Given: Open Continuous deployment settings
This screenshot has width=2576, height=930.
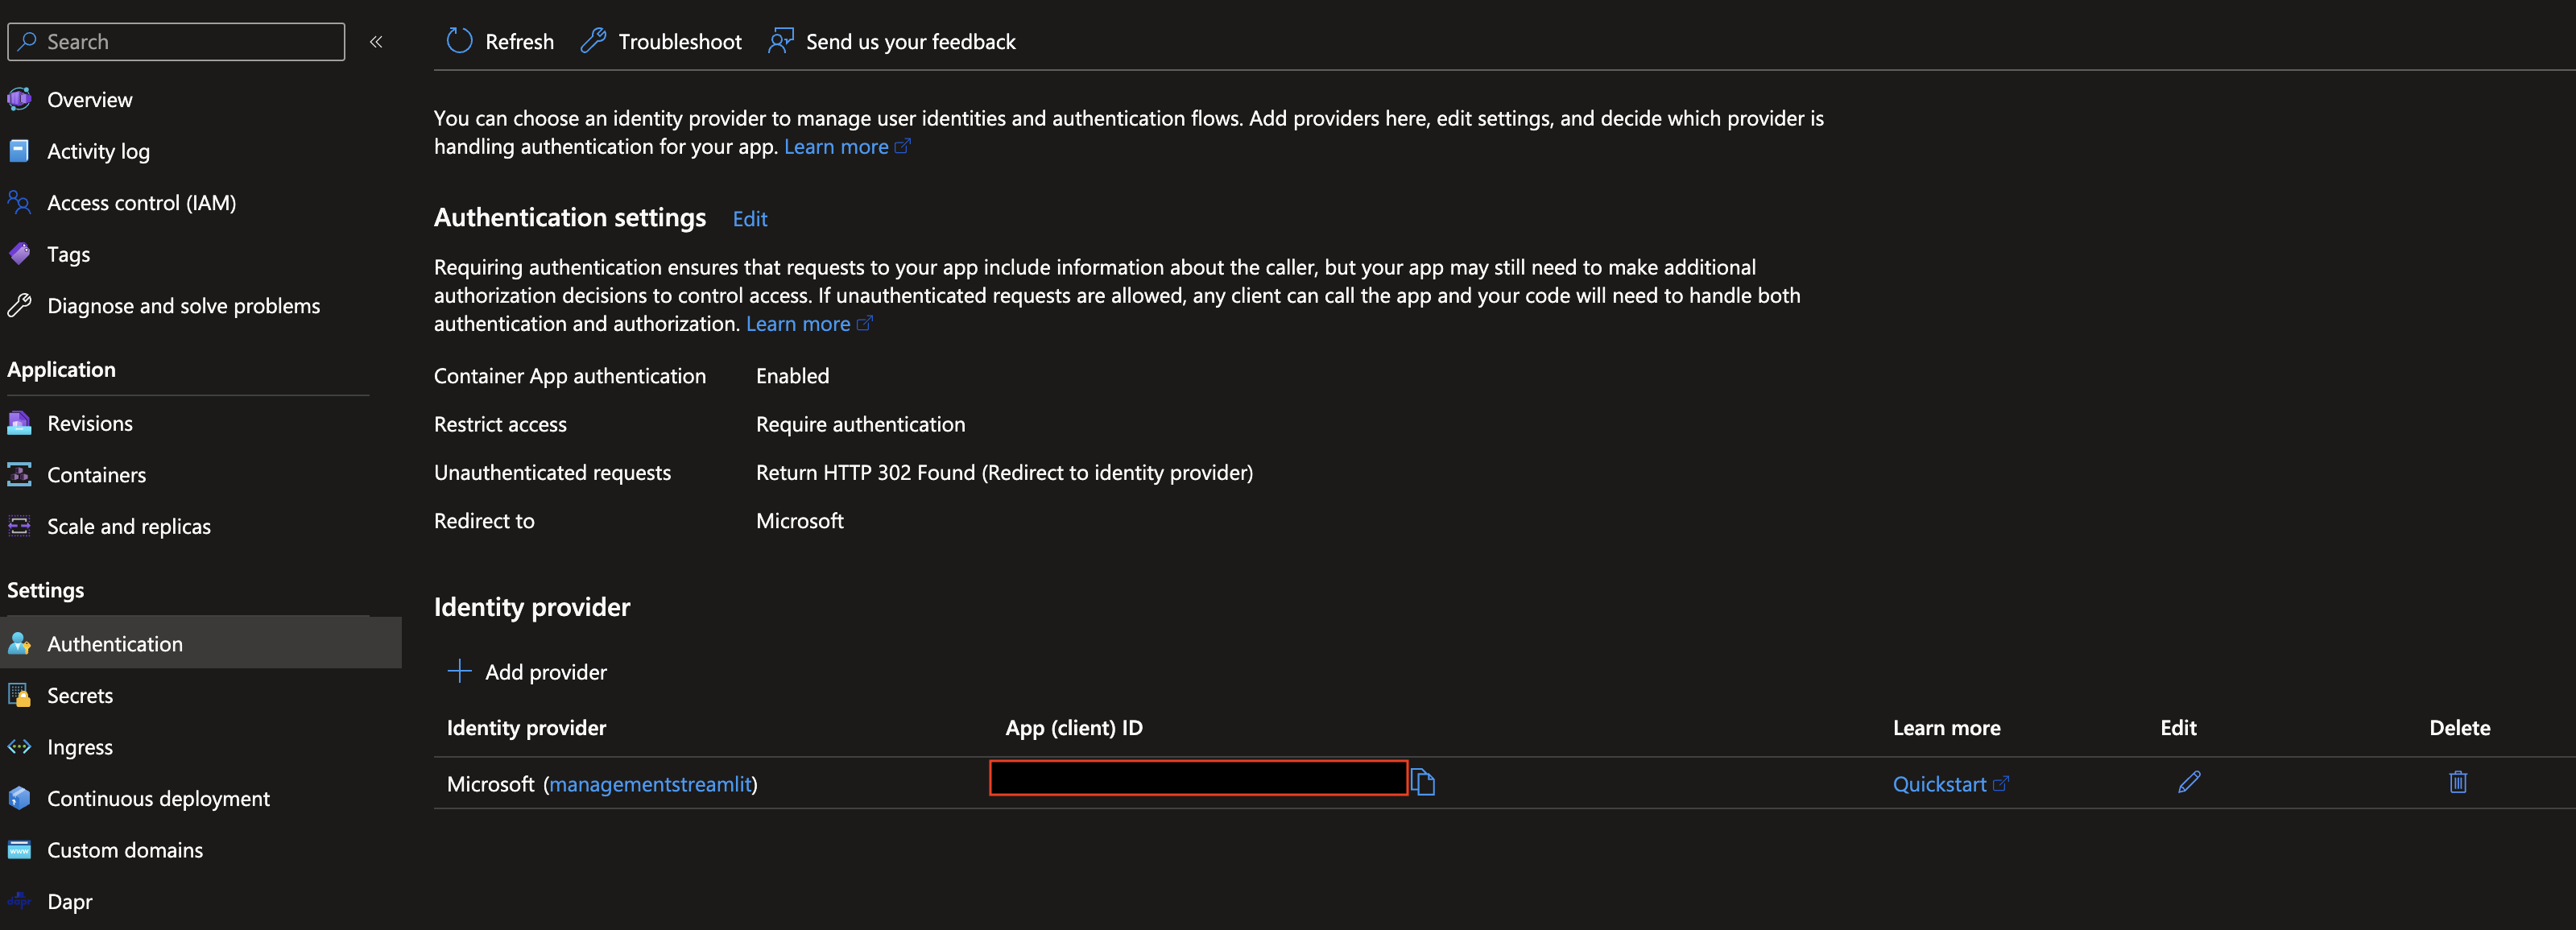Looking at the screenshot, I should [158, 798].
